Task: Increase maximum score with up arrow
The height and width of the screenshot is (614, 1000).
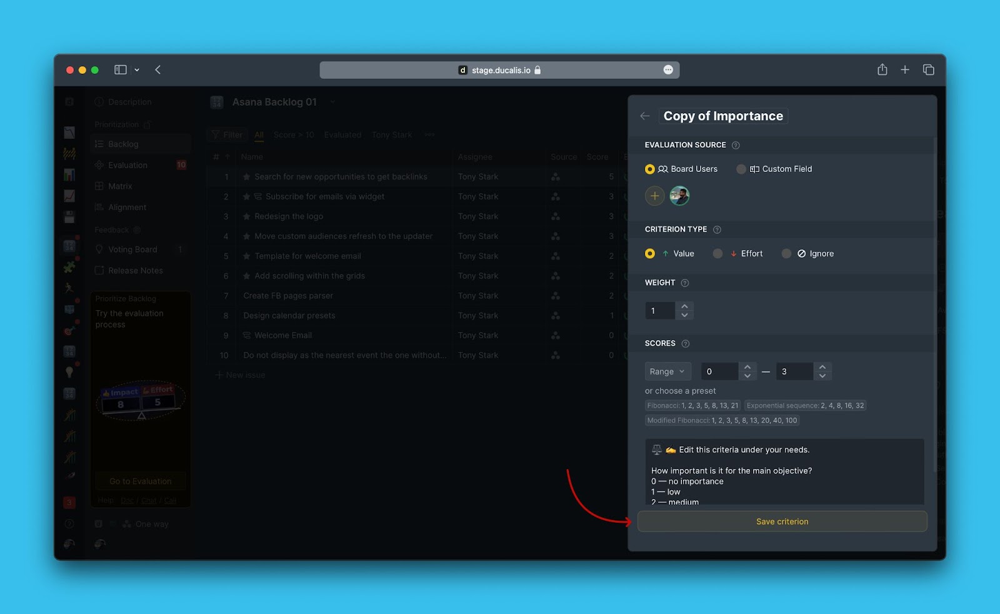Action: (x=822, y=368)
